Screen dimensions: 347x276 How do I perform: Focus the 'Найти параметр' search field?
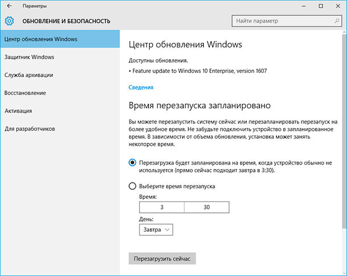point(287,21)
